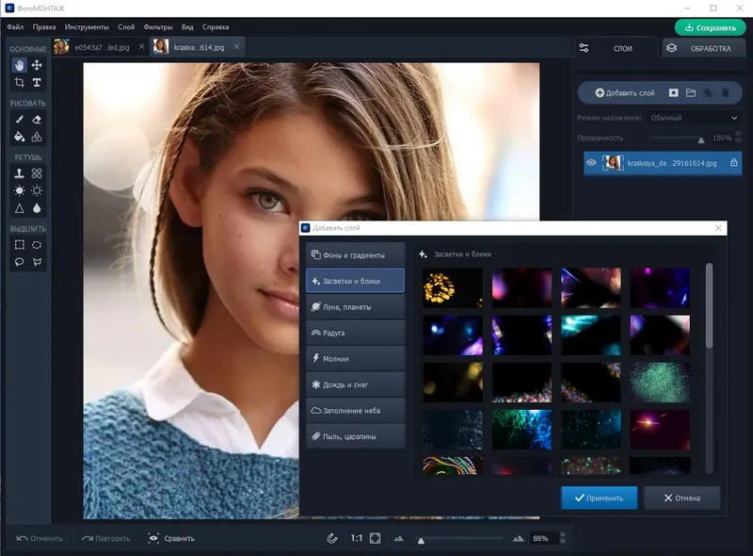Select the 'Молнии' category in dialog
Image resolution: width=753 pixels, height=556 pixels.
(355, 359)
